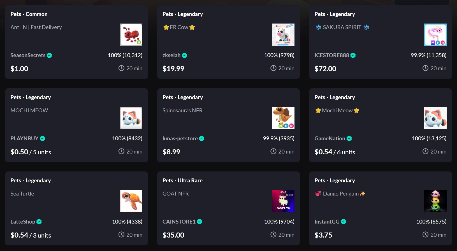Click the FR Cow pet thumbnail
The image size is (457, 251).
283,35
